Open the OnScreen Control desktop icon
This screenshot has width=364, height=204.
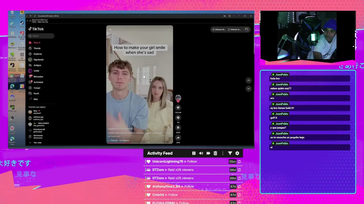(x=12, y=130)
